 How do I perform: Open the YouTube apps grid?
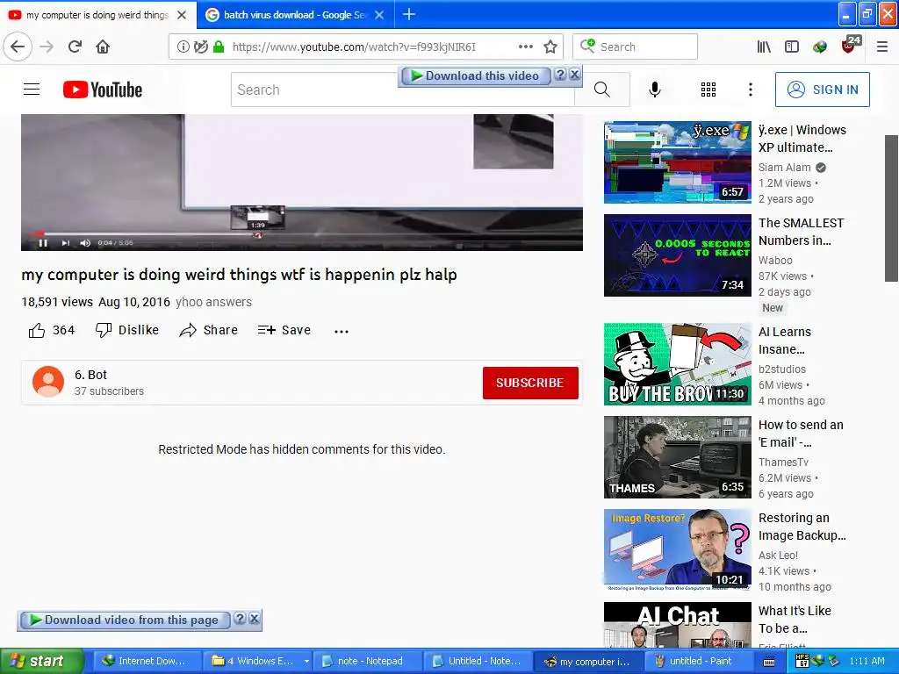coord(708,90)
